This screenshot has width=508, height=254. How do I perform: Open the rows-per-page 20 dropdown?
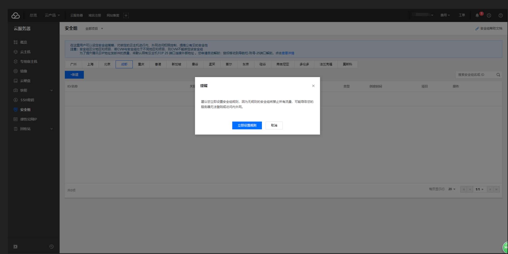[452, 189]
